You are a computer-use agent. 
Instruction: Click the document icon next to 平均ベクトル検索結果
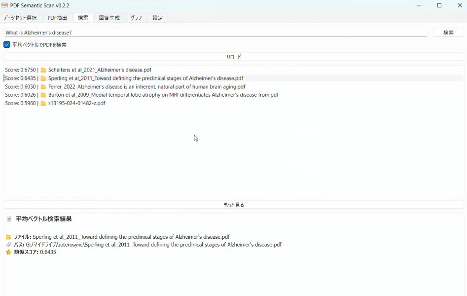(9, 219)
